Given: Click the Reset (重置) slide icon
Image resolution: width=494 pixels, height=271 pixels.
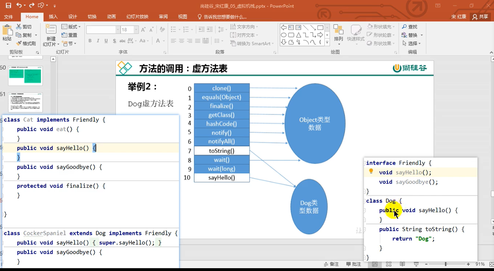Looking at the screenshot, I should click(64, 35).
